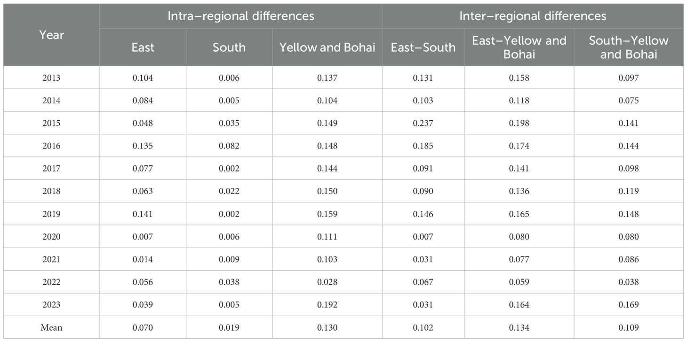Click the Yellow and Bohai intra-regional header
This screenshot has width=687, height=342.
click(327, 47)
